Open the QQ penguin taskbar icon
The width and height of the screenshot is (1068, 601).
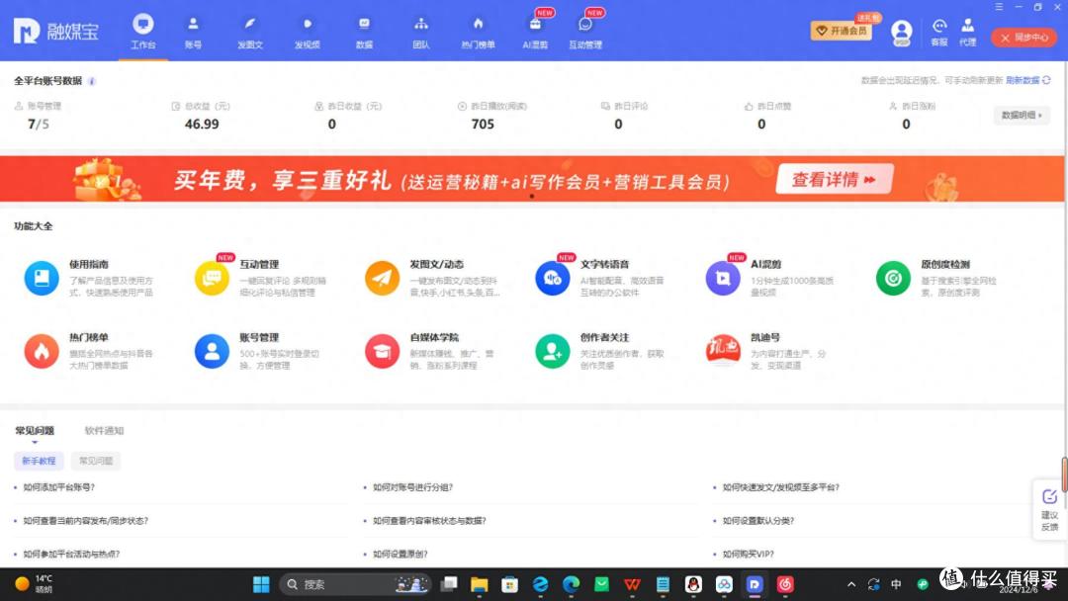693,584
